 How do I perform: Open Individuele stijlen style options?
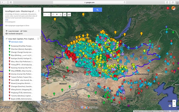click(17, 42)
